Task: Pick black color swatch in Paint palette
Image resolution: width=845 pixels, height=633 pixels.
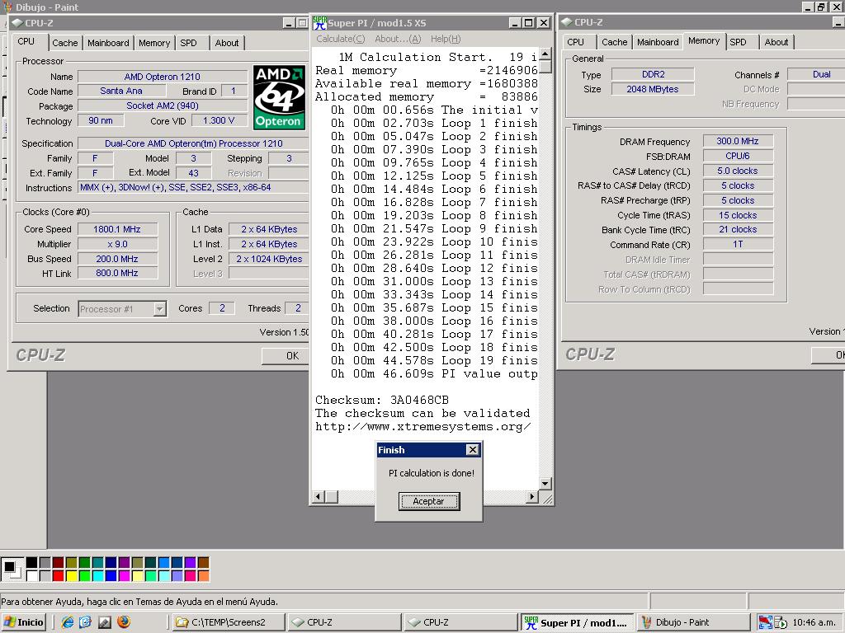Action: pyautogui.click(x=32, y=563)
